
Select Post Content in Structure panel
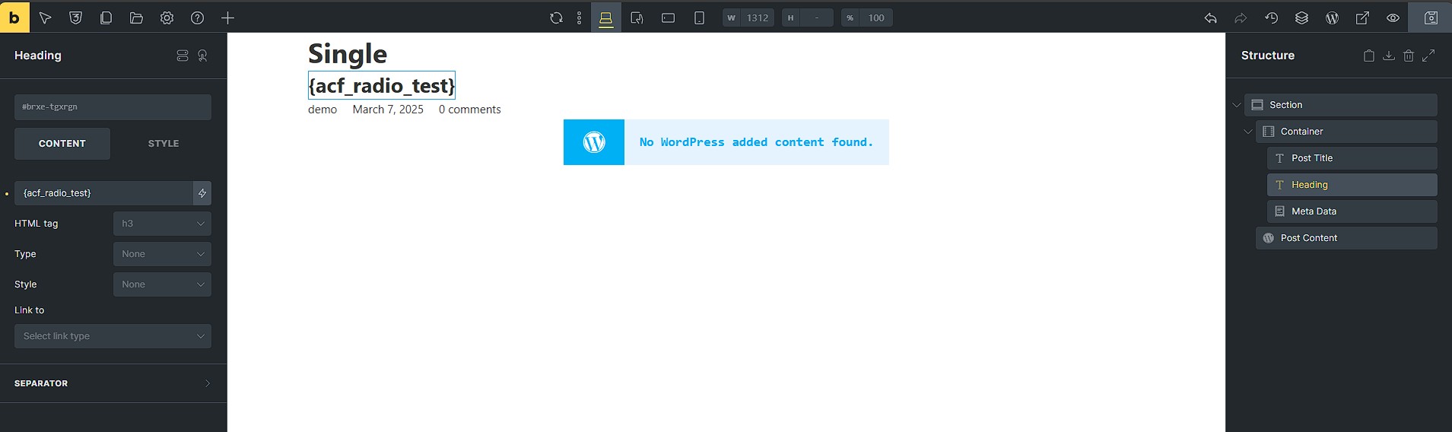click(1346, 238)
